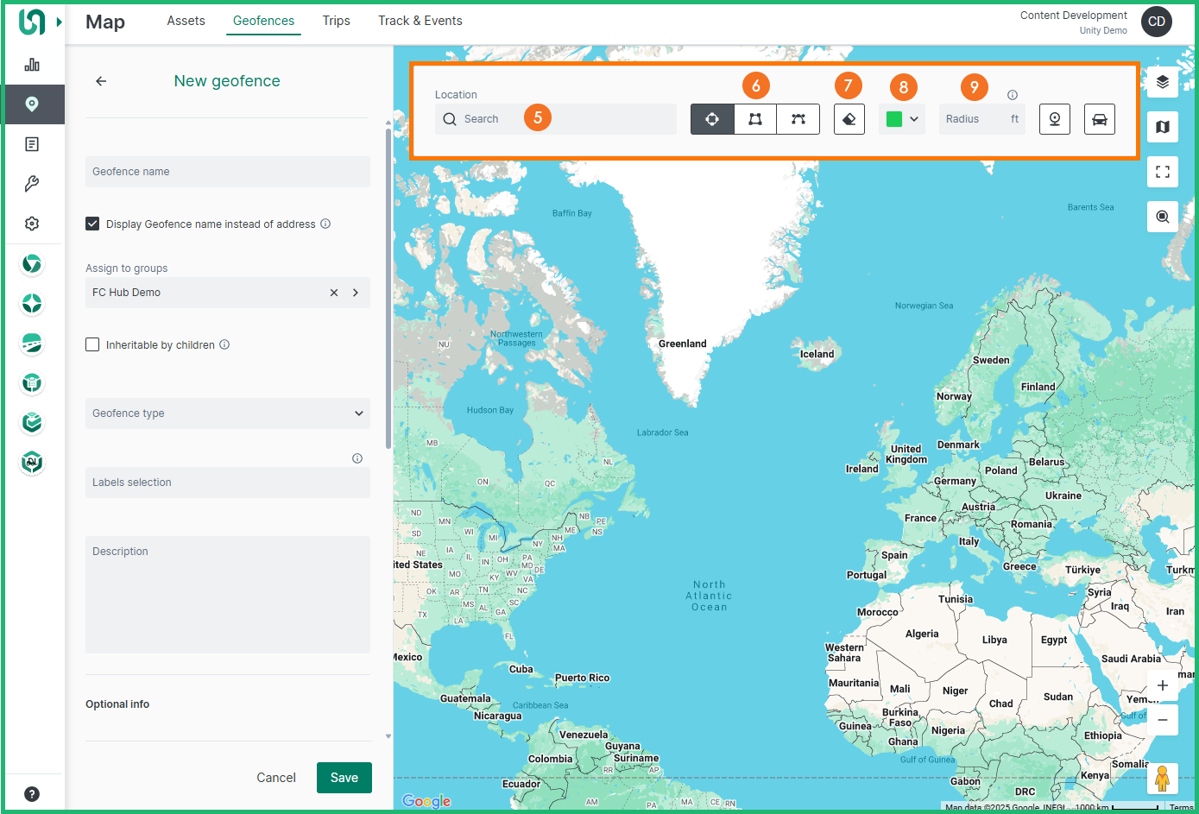
Task: Select the green geofence color swatch
Action: [895, 118]
